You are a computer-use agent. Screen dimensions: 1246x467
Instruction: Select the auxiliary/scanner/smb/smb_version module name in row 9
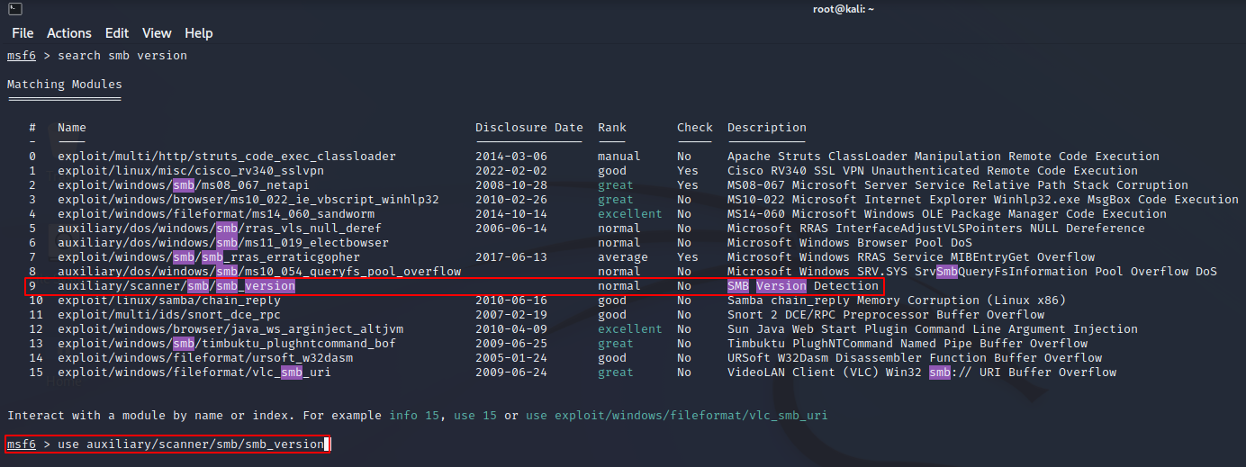[176, 286]
